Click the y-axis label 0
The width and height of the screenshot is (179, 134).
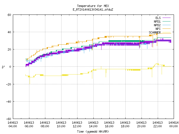click(10, 67)
